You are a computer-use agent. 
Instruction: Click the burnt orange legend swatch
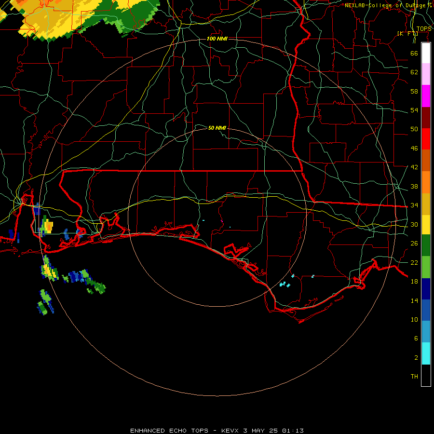[426, 160]
